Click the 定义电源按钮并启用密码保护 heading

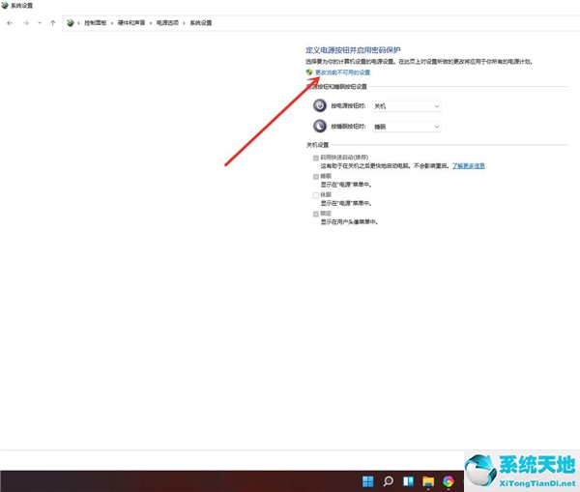pos(353,50)
